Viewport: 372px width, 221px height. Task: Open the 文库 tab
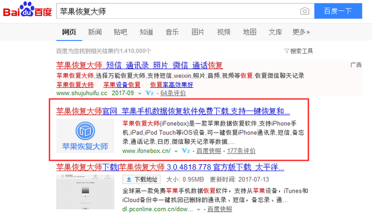point(275,32)
